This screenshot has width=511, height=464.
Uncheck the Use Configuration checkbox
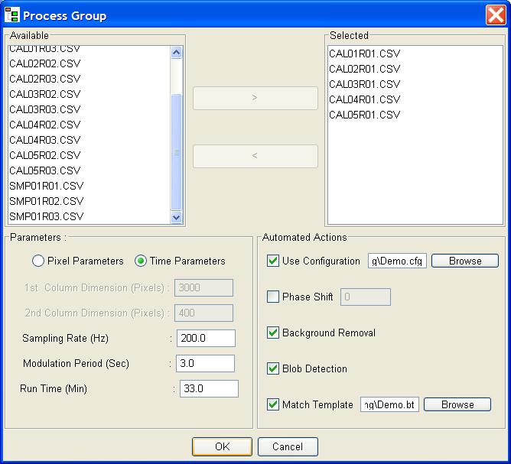[x=273, y=261]
